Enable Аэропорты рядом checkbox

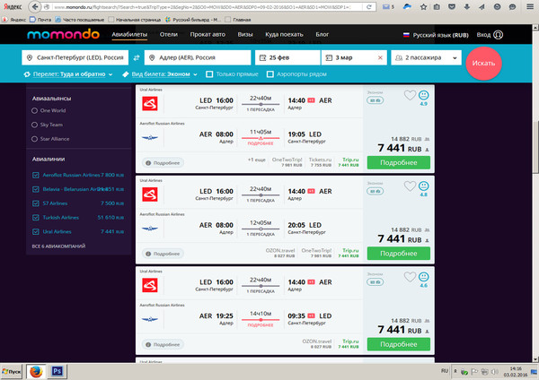(x=270, y=74)
